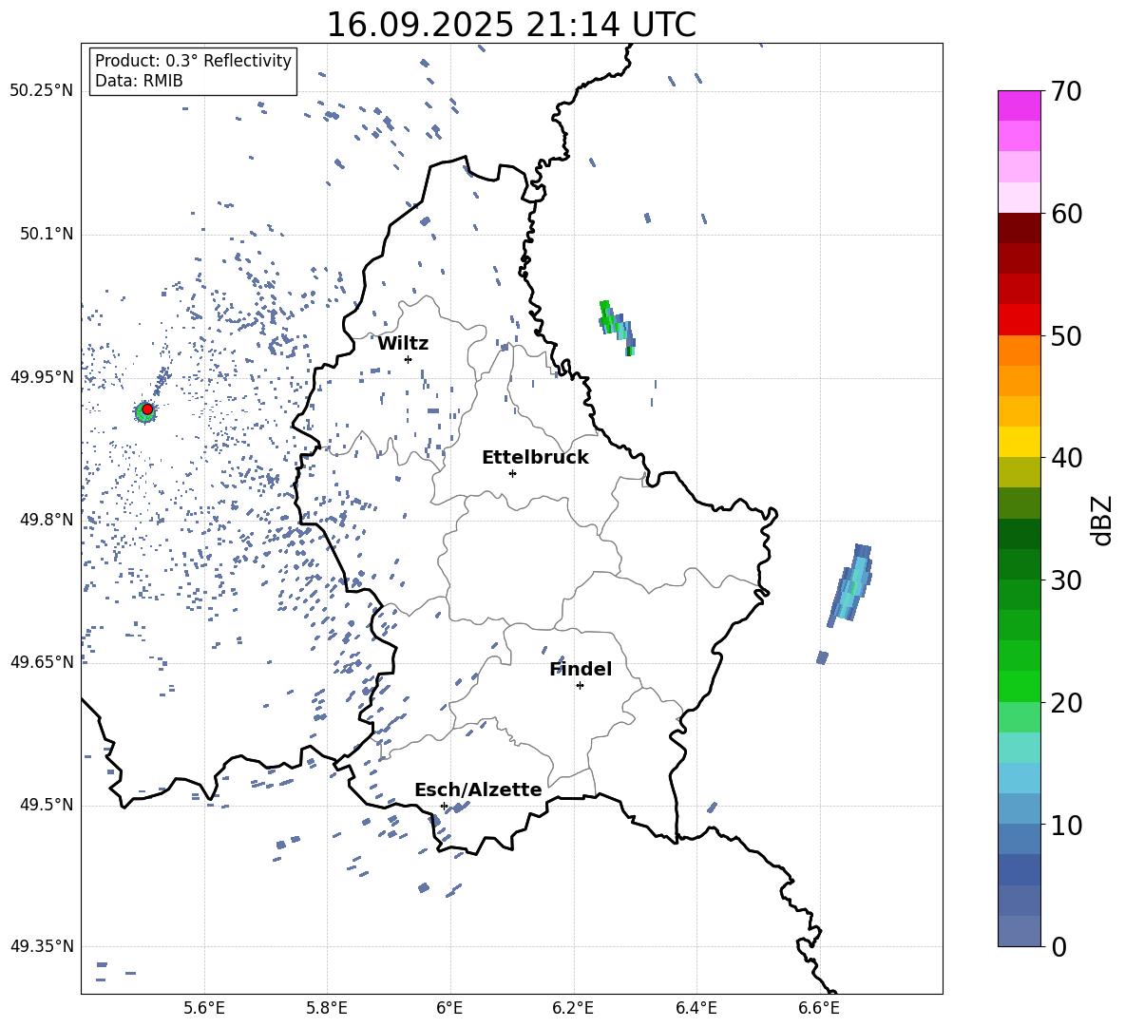Click the 'Product: 0.3° Reflectivity' text
The height and width of the screenshot is (1027, 1125).
[x=193, y=60]
